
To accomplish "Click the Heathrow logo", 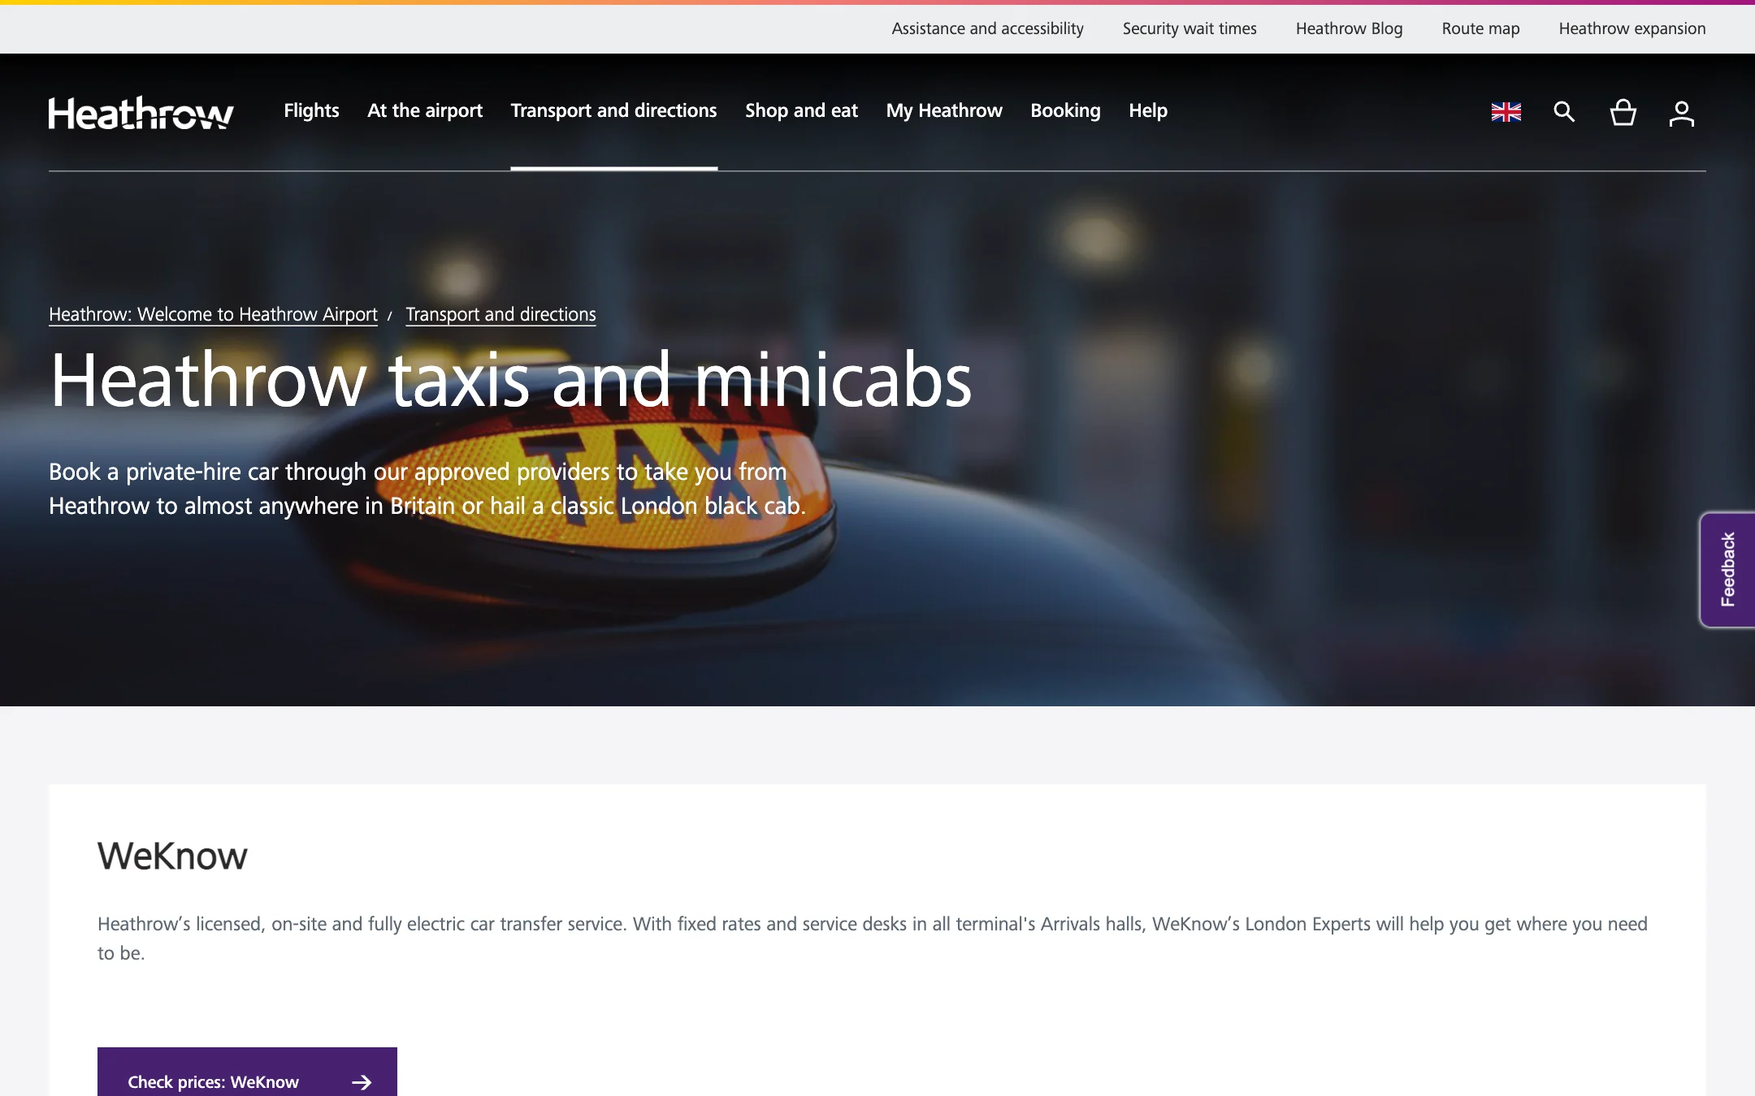I will (141, 113).
